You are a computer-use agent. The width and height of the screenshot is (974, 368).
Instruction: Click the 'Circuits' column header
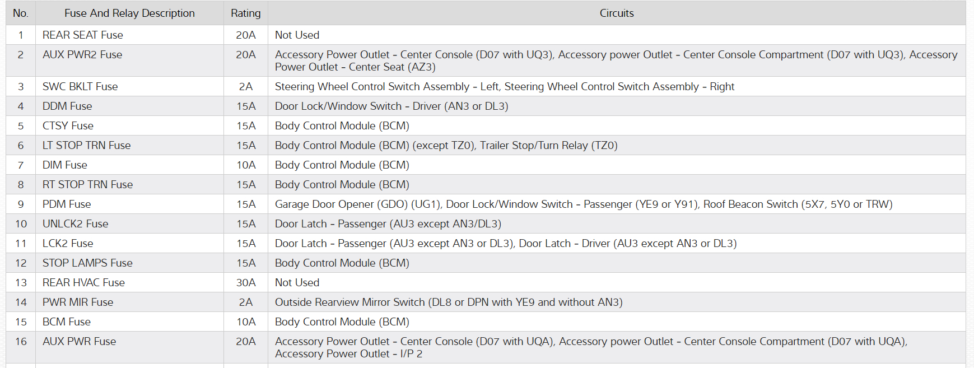point(616,13)
